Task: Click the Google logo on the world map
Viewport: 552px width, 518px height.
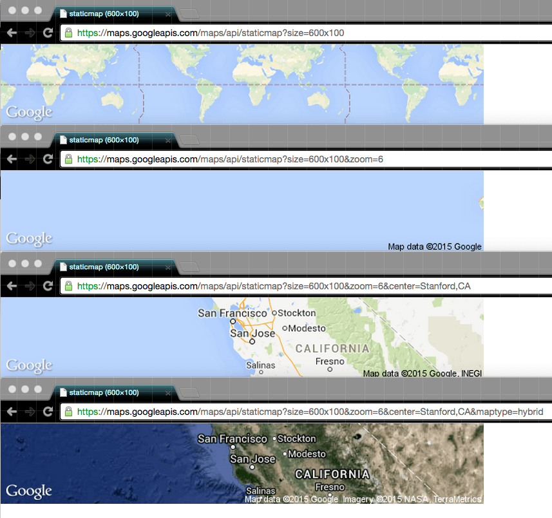Action: click(29, 112)
